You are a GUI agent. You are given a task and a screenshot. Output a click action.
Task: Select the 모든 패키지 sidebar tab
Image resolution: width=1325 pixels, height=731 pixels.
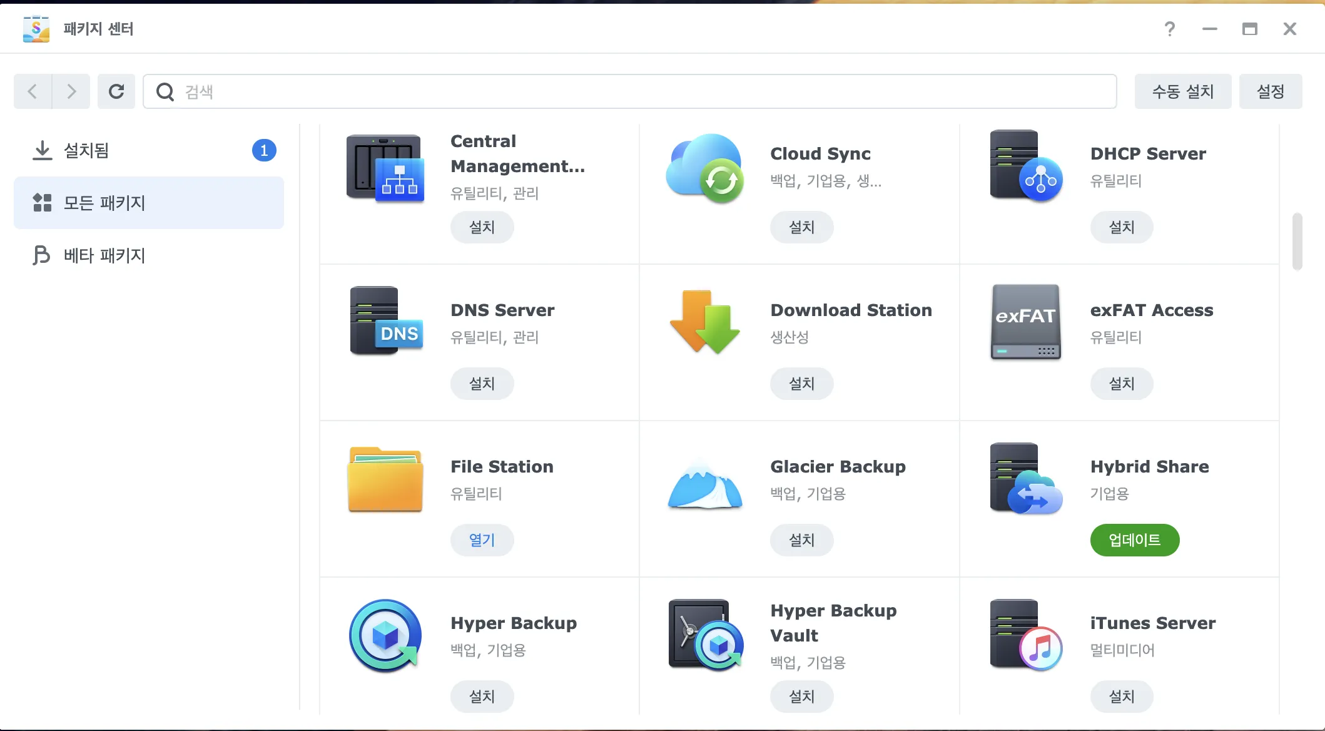point(149,203)
